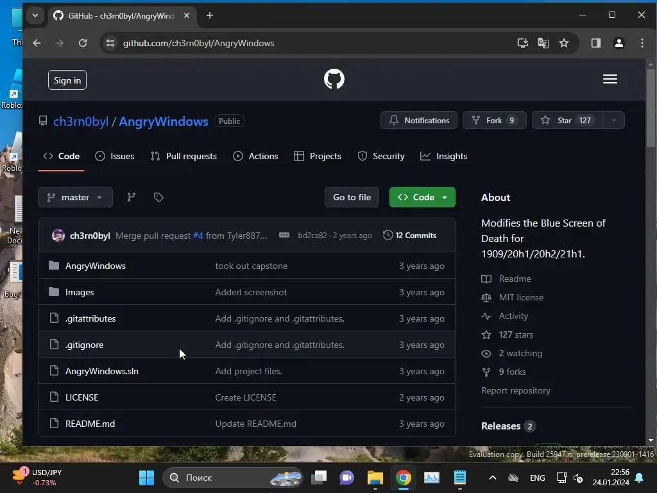Click Go to file button
Screen dimensions: 657x493
(352, 197)
